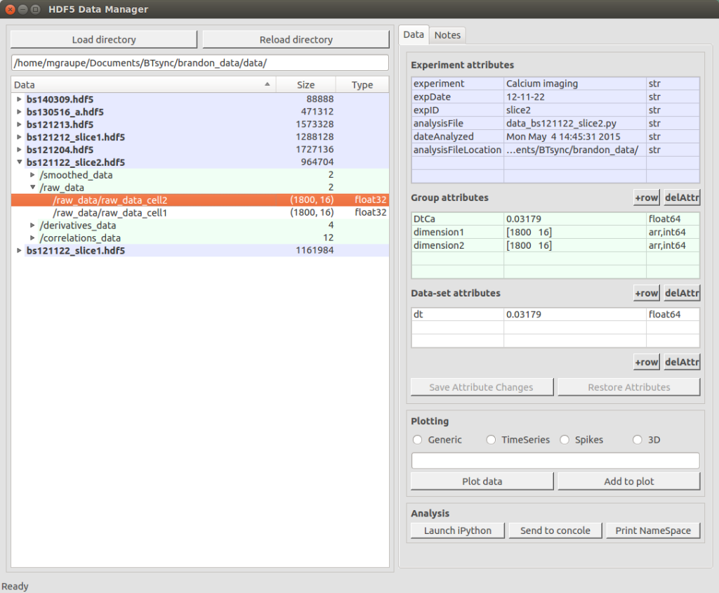
Task: Select the Generic plotting radio button
Action: click(417, 440)
